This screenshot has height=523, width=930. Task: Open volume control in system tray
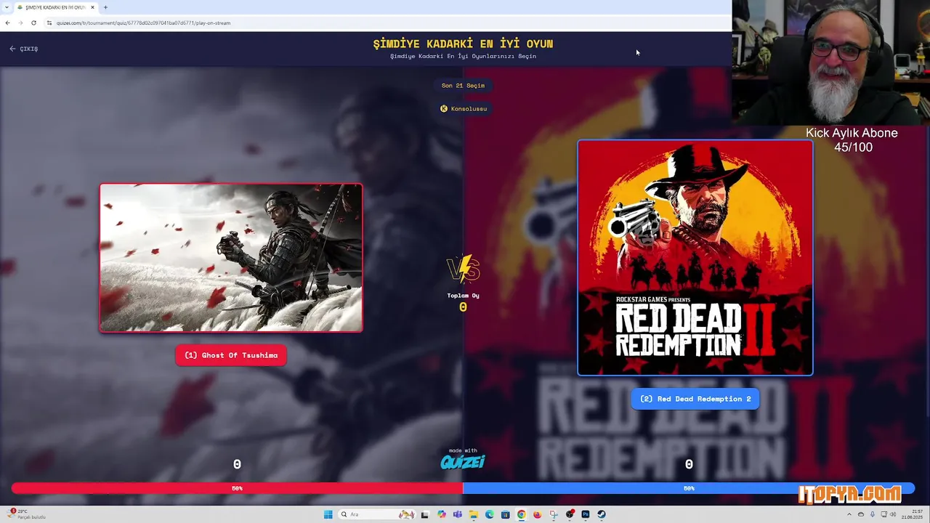coord(893,514)
